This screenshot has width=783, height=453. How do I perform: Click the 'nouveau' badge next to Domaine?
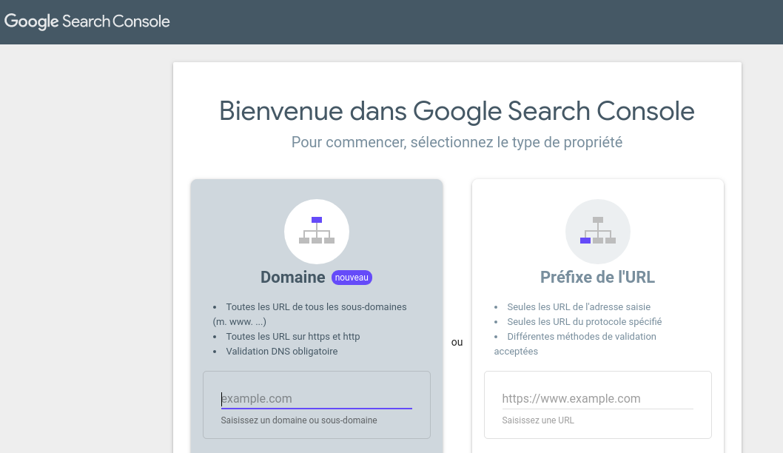pyautogui.click(x=352, y=277)
